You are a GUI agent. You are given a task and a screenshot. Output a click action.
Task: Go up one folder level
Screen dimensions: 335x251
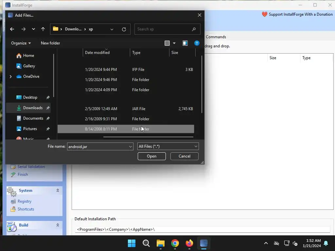coord(43,29)
